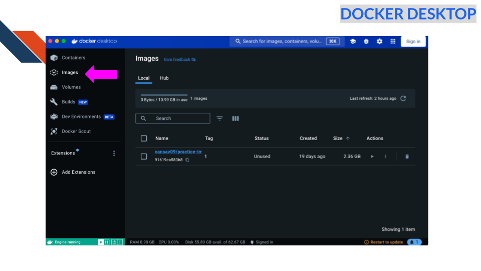Open the cansav09/practice-im image link
Screen dimensions: 481x271
click(178, 152)
